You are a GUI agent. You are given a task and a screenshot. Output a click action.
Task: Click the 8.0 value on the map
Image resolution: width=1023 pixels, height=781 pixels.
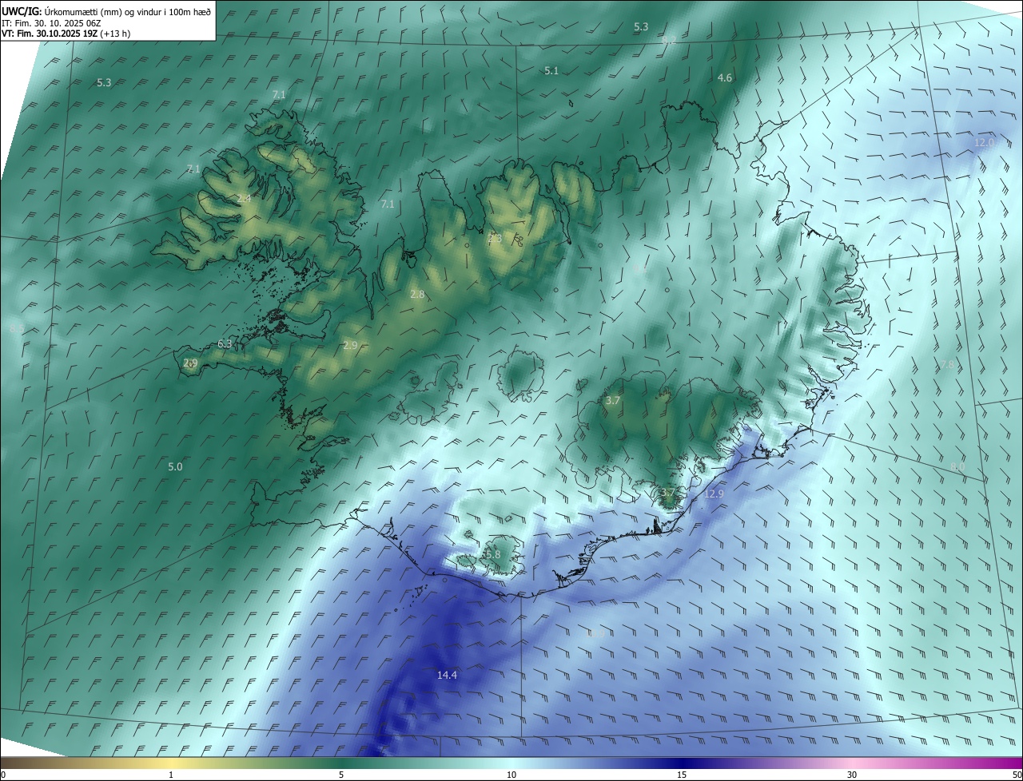coord(957,466)
